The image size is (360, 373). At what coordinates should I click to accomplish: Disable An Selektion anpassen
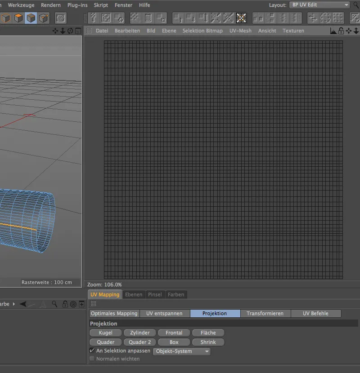click(91, 351)
